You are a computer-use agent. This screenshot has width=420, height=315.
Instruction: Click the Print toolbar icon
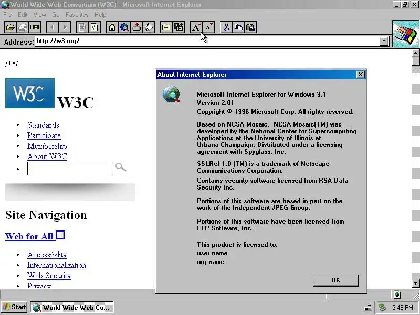pyautogui.click(x=23, y=27)
